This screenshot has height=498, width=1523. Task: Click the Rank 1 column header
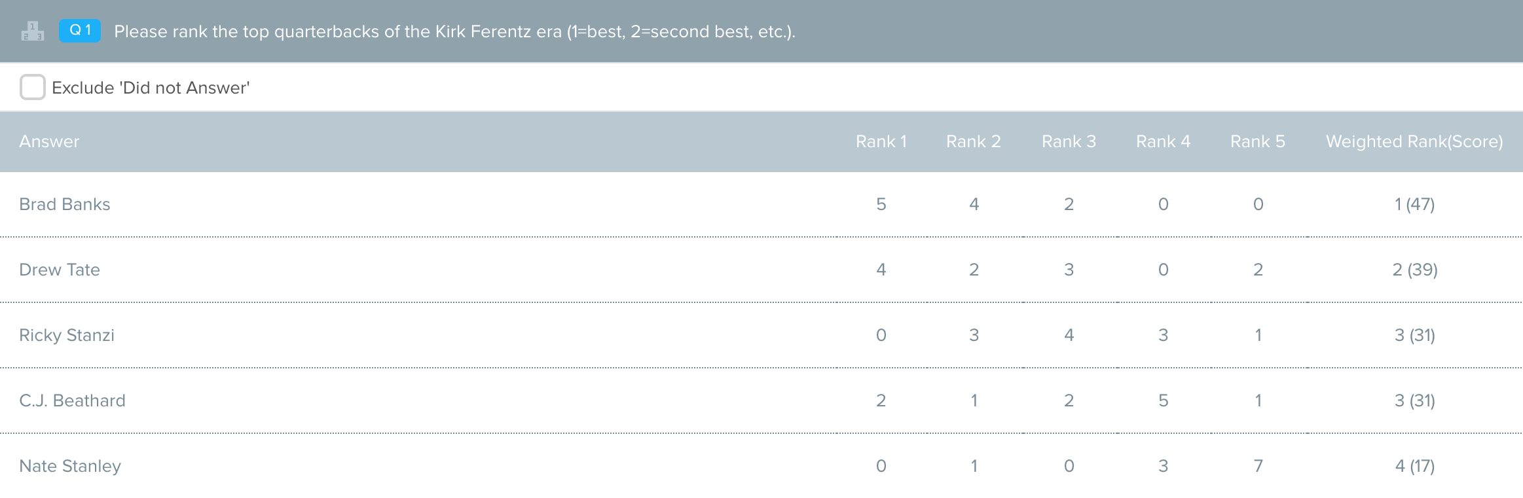pyautogui.click(x=881, y=141)
